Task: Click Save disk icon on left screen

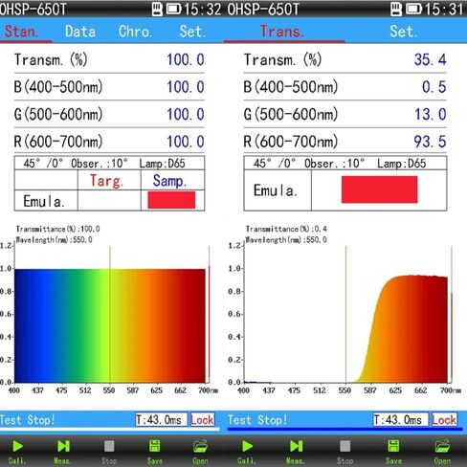Action: [x=155, y=446]
